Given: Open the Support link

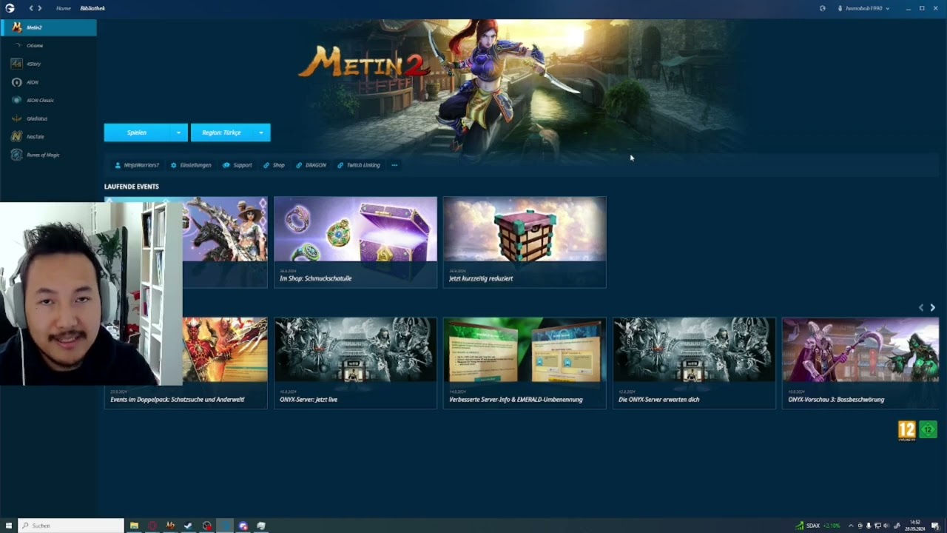Looking at the screenshot, I should click(237, 165).
